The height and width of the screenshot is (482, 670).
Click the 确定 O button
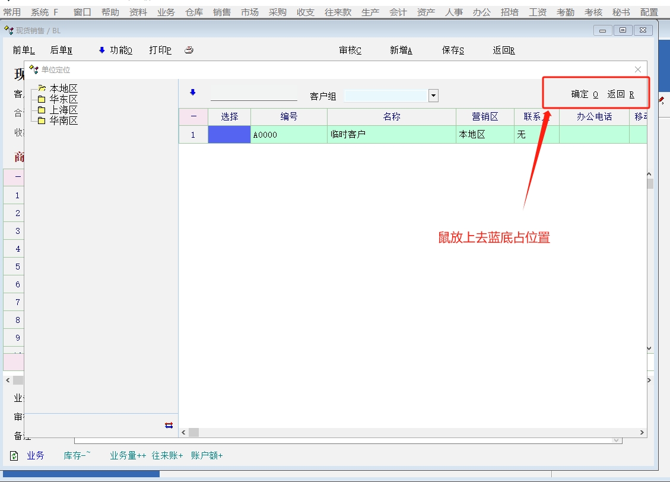(585, 94)
